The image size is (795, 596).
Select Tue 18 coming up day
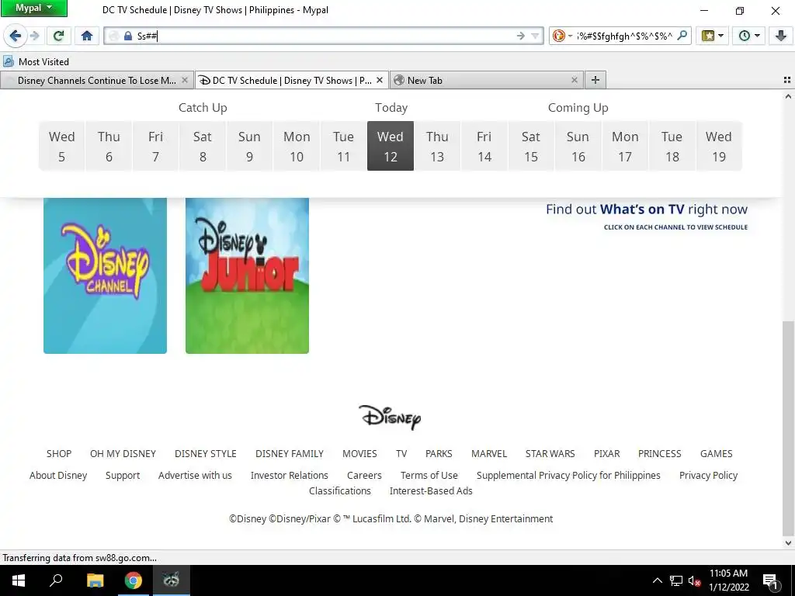672,146
